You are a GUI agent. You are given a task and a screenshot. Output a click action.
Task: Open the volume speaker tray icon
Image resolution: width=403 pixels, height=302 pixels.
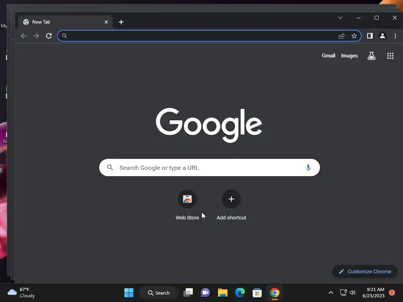tap(353, 293)
